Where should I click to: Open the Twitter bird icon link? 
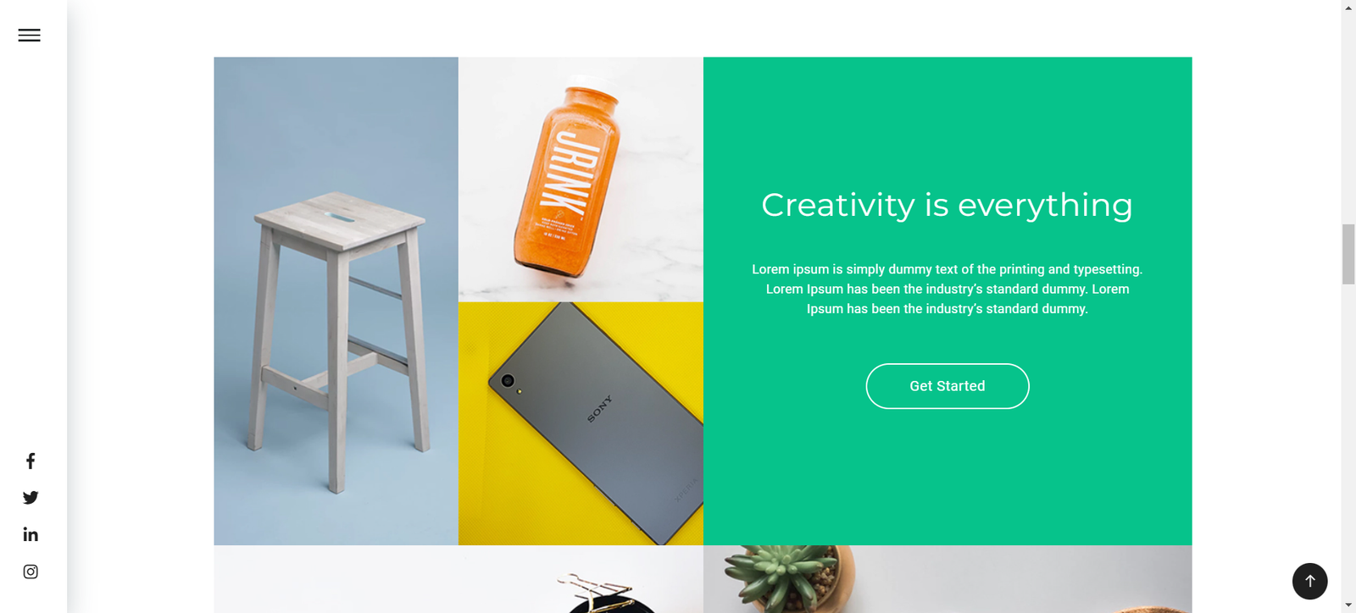point(31,498)
